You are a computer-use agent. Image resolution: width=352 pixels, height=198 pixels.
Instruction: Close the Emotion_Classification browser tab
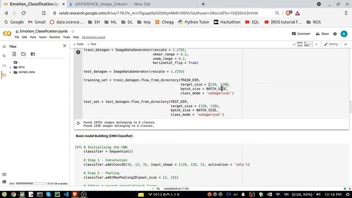[x=63, y=4]
